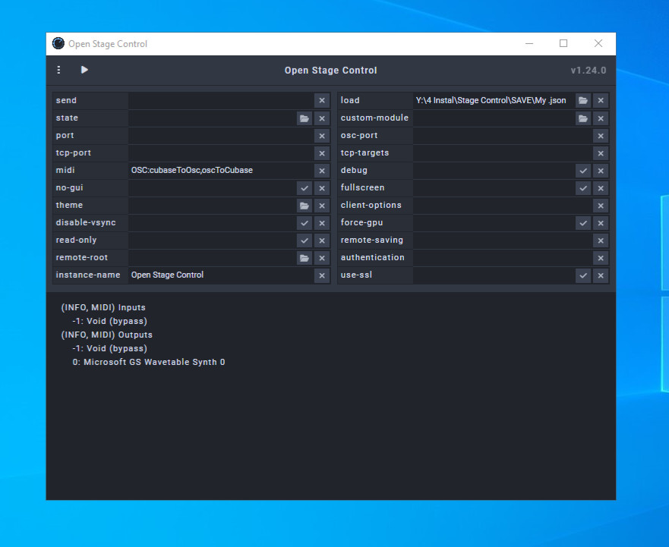Select the (INFO, MIDI) Inputs console line
Viewport: 669px width, 547px height.
103,308
